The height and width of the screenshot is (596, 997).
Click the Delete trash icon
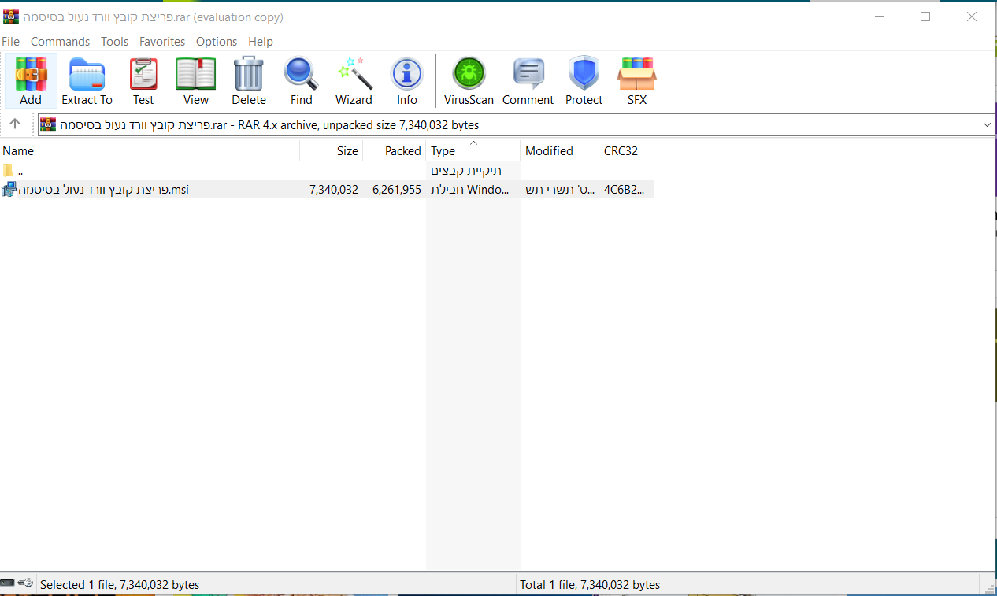(x=249, y=81)
